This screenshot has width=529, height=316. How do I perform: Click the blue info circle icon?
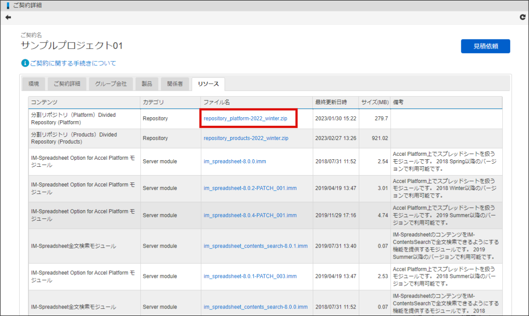[25, 63]
